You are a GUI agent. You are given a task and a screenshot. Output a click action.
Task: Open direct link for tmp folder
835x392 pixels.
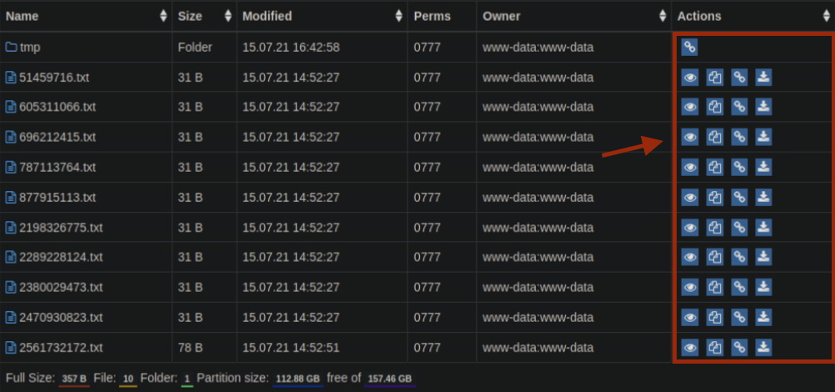pos(689,48)
